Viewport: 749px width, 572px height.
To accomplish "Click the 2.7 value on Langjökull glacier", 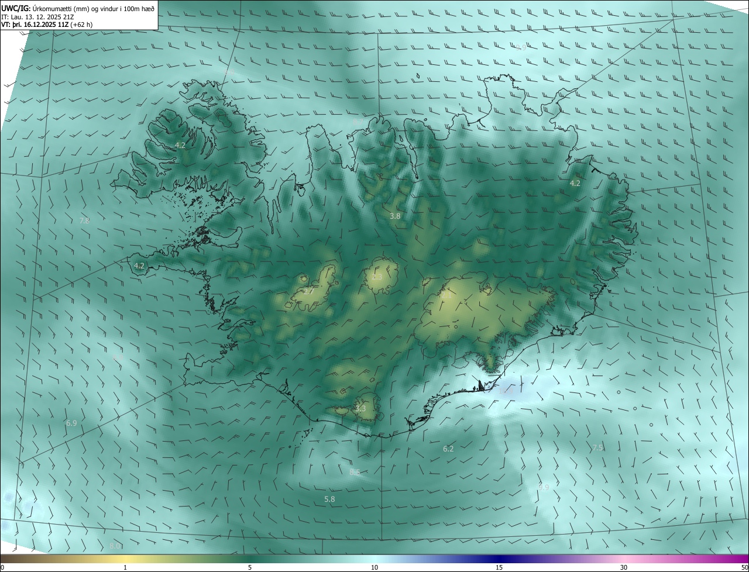I will (x=309, y=291).
